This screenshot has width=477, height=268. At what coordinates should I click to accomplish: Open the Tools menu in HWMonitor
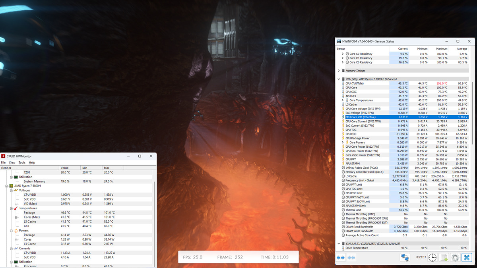(22, 162)
